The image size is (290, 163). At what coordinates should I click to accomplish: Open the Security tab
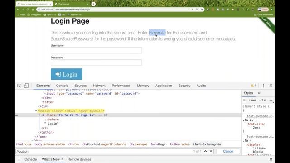tap(184, 86)
